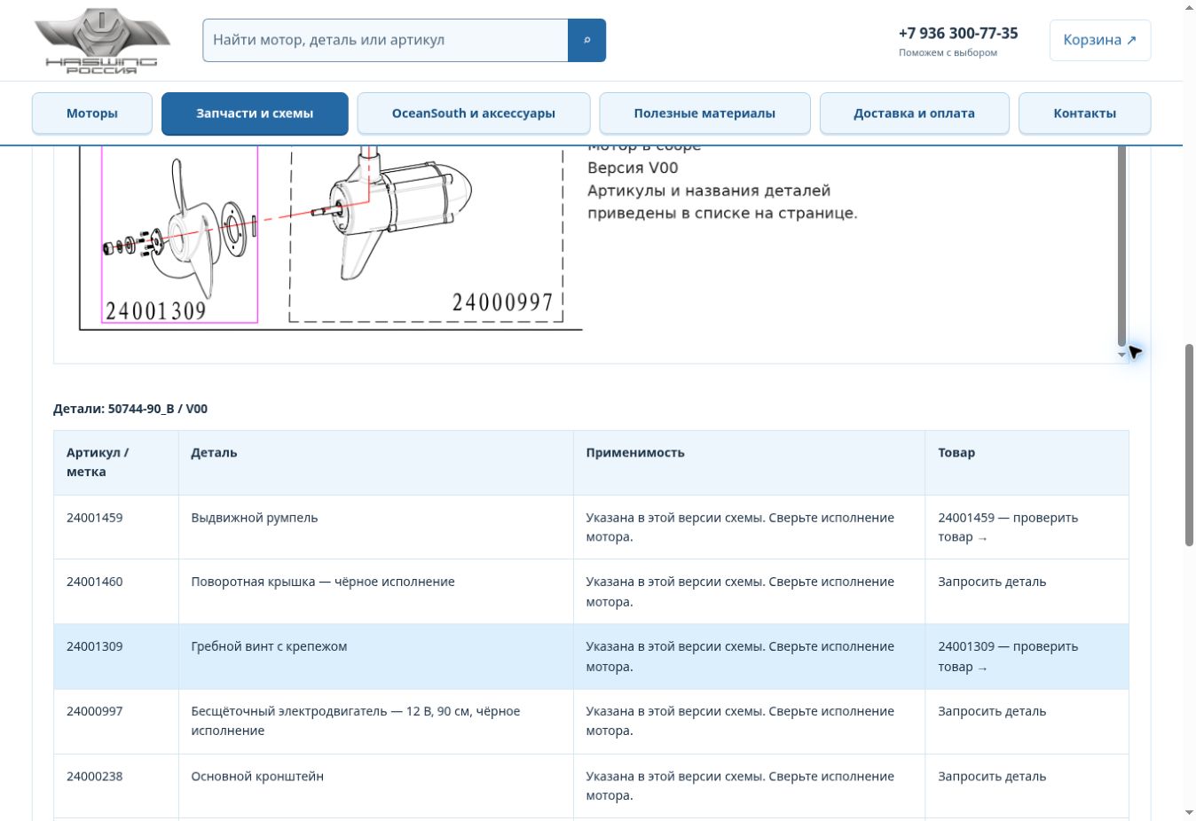Request part for Основной кронштейн row
The width and height of the screenshot is (1196, 821).
(992, 776)
